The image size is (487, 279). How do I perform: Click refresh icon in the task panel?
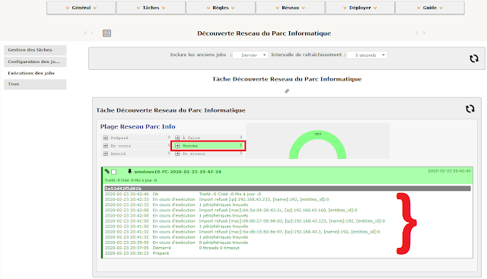point(470,109)
